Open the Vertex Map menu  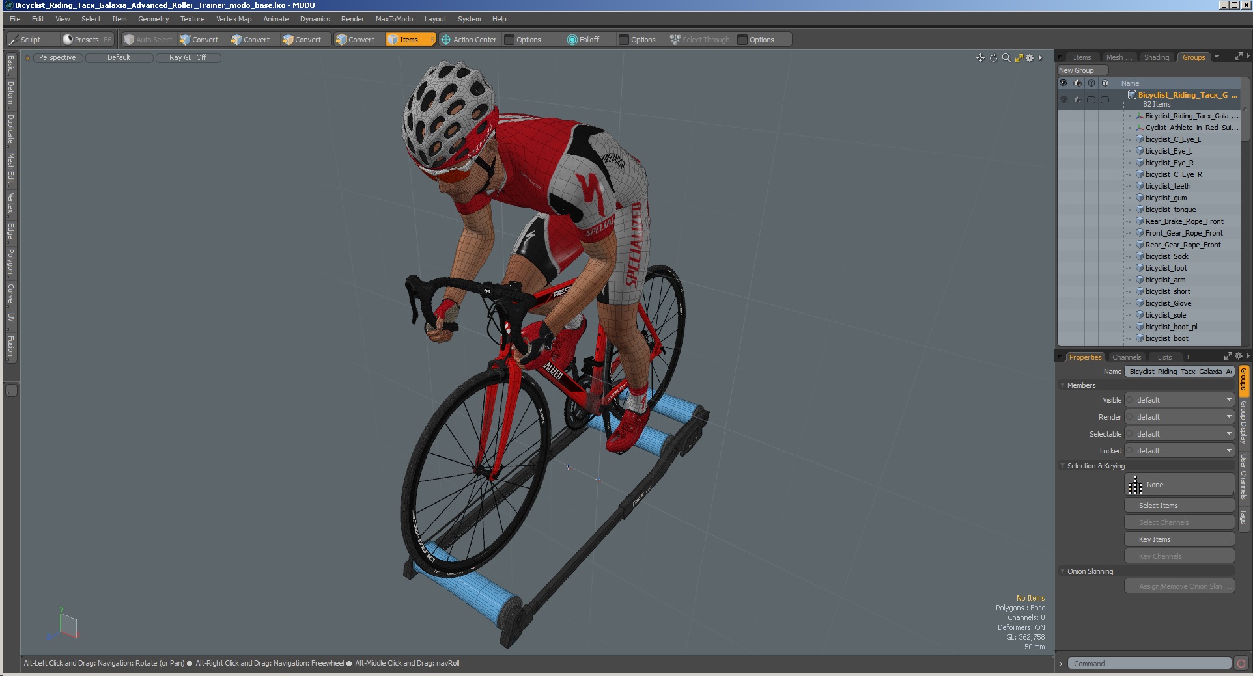[x=234, y=19]
